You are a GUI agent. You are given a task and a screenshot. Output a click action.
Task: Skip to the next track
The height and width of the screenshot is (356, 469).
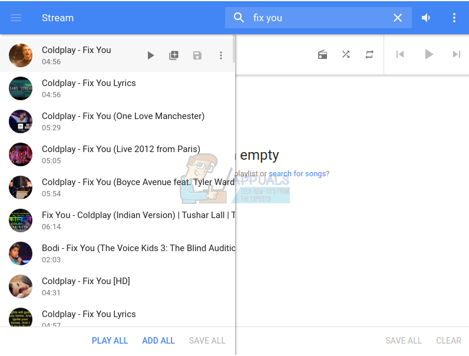pyautogui.click(x=457, y=54)
